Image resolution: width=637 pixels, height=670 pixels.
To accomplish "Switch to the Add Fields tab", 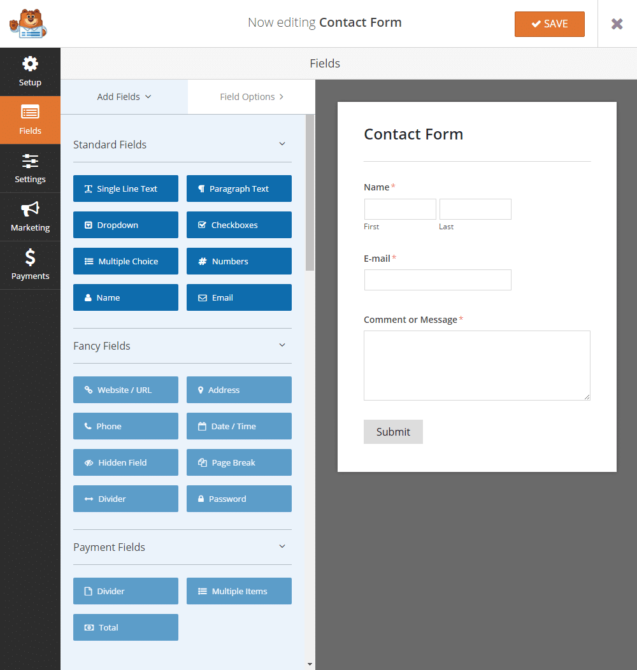I will pos(124,97).
